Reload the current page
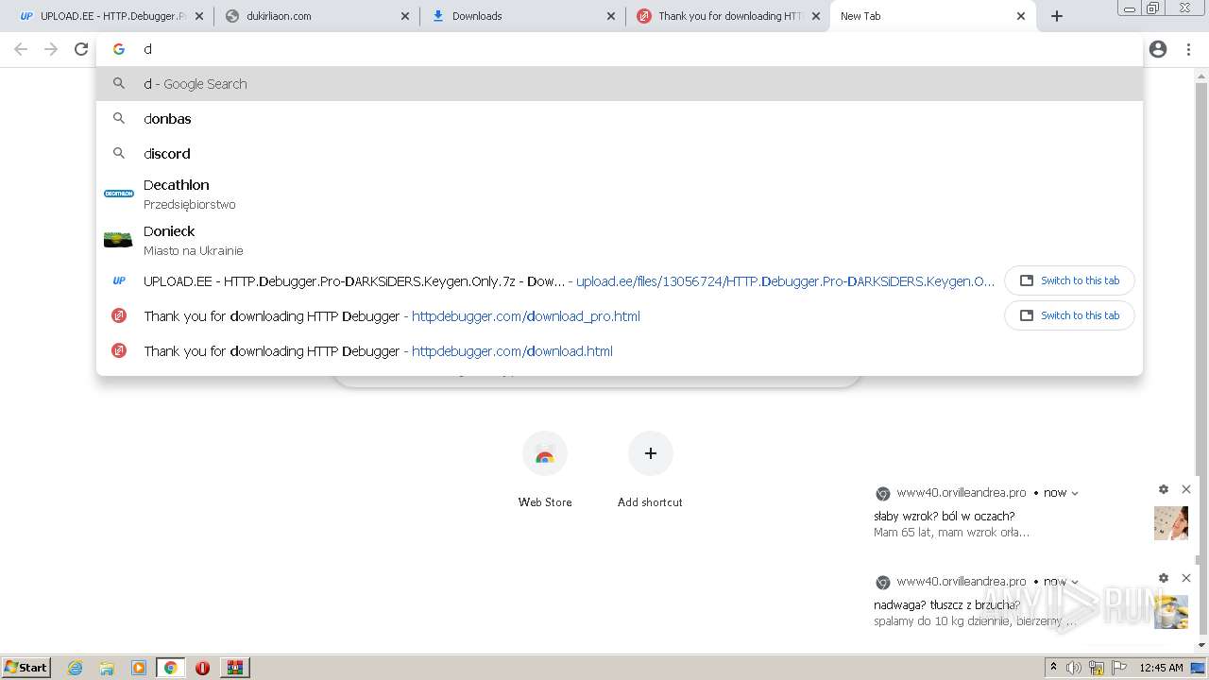The width and height of the screenshot is (1209, 680). click(81, 49)
